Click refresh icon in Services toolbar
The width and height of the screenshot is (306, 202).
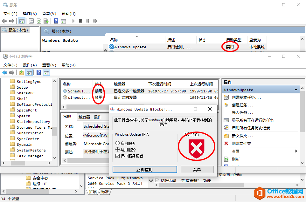39,21
